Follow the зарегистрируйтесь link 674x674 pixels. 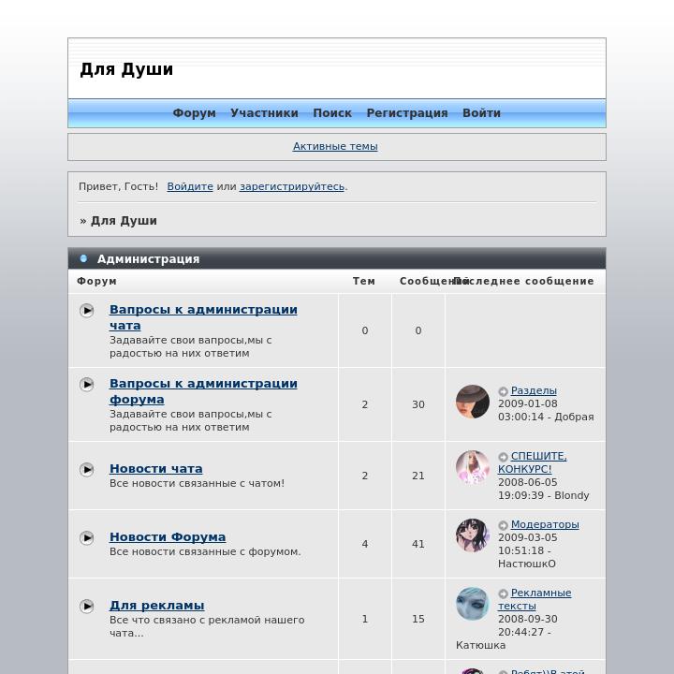click(292, 186)
